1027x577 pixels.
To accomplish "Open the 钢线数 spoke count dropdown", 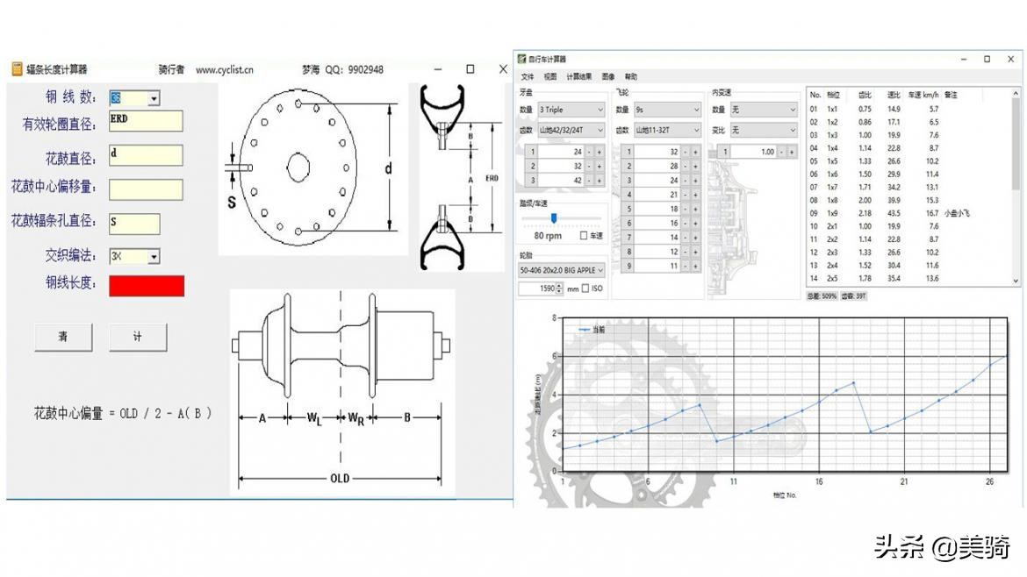I will coord(154,98).
